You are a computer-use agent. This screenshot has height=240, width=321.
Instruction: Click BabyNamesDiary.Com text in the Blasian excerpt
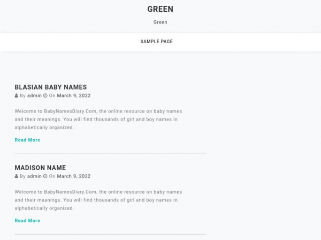click(70, 111)
